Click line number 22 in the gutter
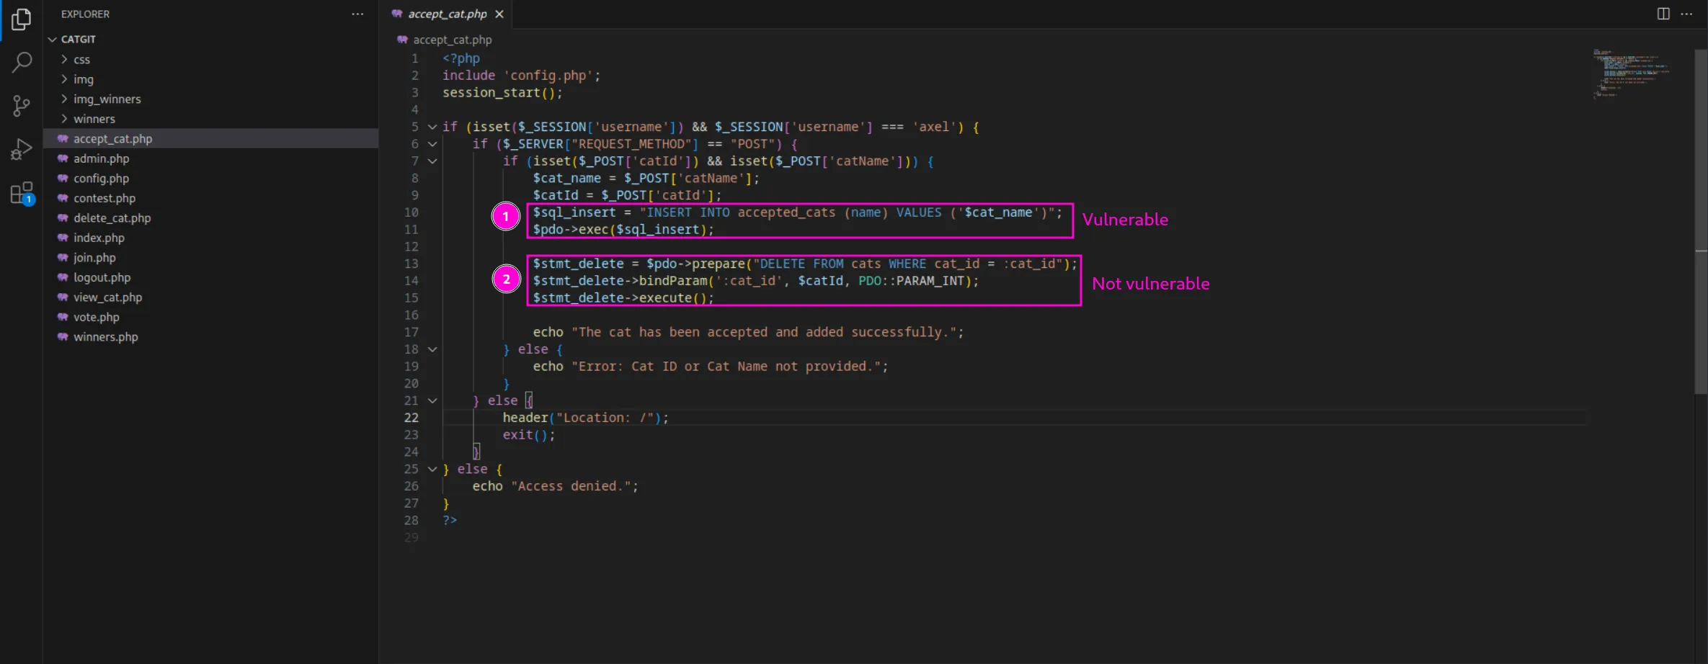 [411, 418]
